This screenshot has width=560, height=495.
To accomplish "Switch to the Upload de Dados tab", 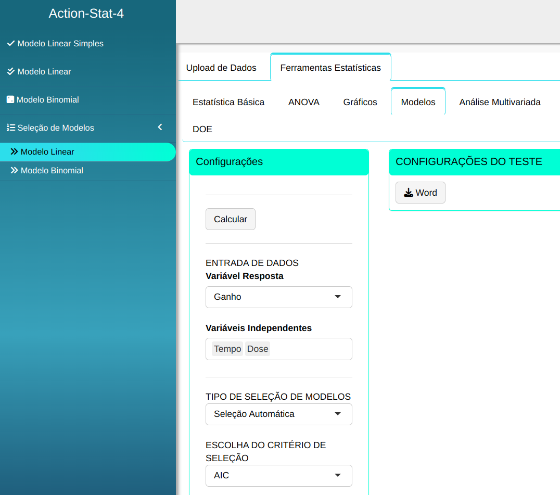I will click(x=221, y=68).
